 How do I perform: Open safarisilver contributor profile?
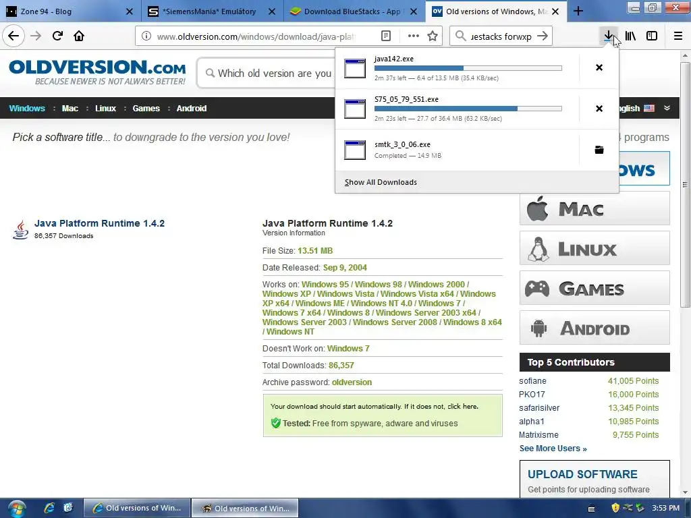pos(539,408)
